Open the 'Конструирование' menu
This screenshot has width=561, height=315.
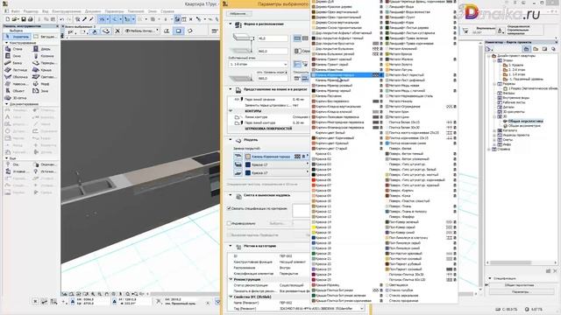(67, 11)
